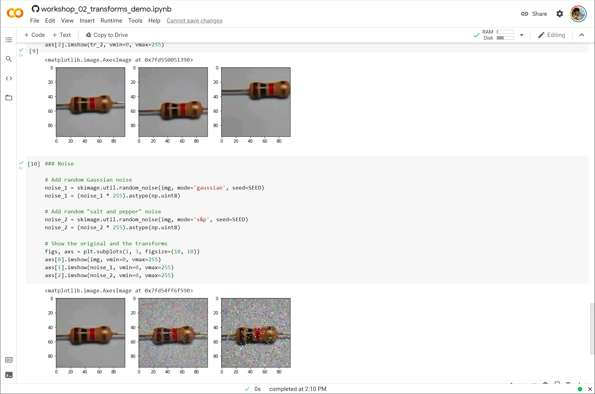The height and width of the screenshot is (394, 595).
Task: Click the '0s' execution time in status bar
Action: pos(257,389)
